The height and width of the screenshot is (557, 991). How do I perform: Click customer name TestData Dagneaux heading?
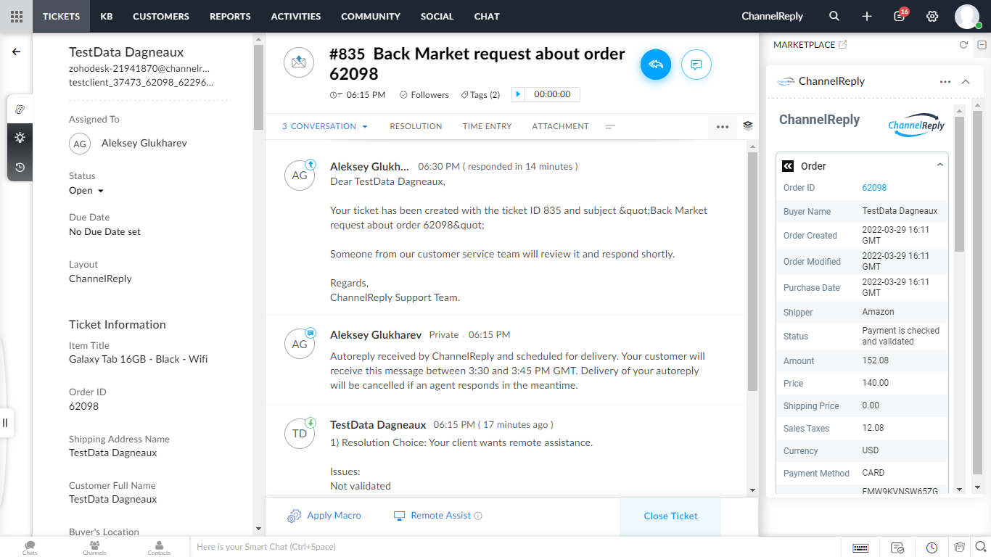126,52
